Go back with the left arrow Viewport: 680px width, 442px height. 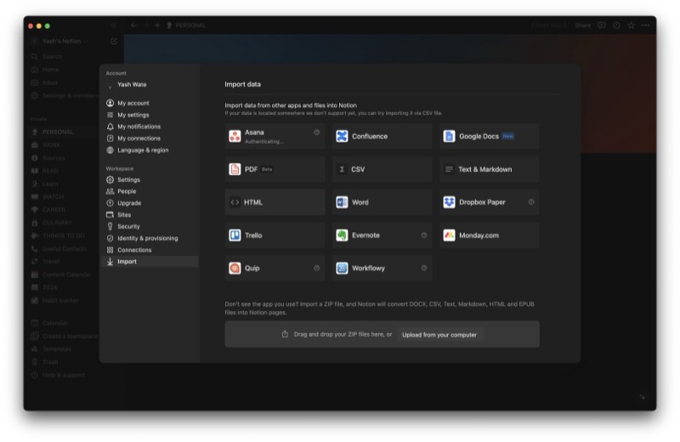coord(133,25)
